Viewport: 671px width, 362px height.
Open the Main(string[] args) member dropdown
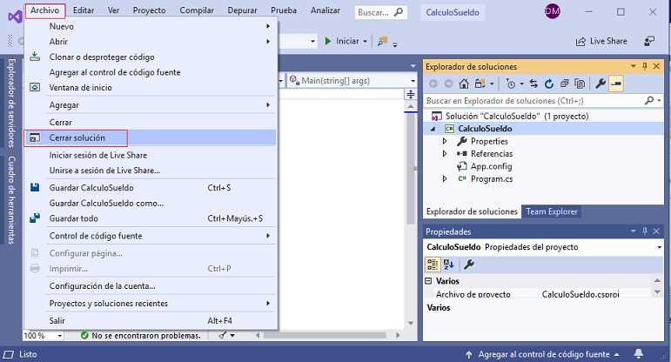(413, 80)
